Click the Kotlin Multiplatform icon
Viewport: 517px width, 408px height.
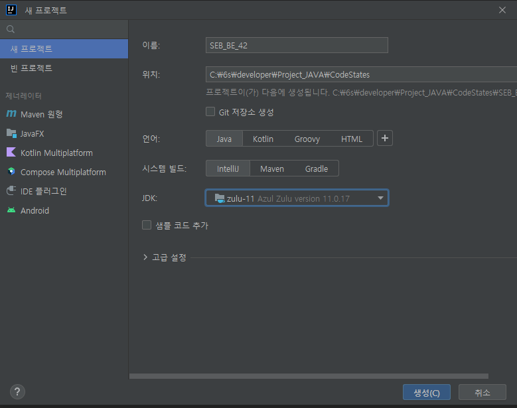[11, 153]
